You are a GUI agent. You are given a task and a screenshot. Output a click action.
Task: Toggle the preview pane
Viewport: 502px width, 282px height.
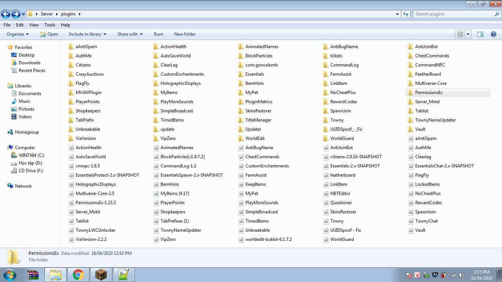coord(480,34)
